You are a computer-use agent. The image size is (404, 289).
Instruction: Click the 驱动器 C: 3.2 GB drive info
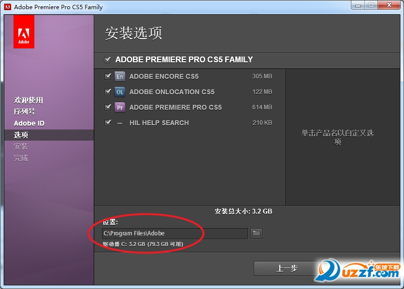point(143,244)
